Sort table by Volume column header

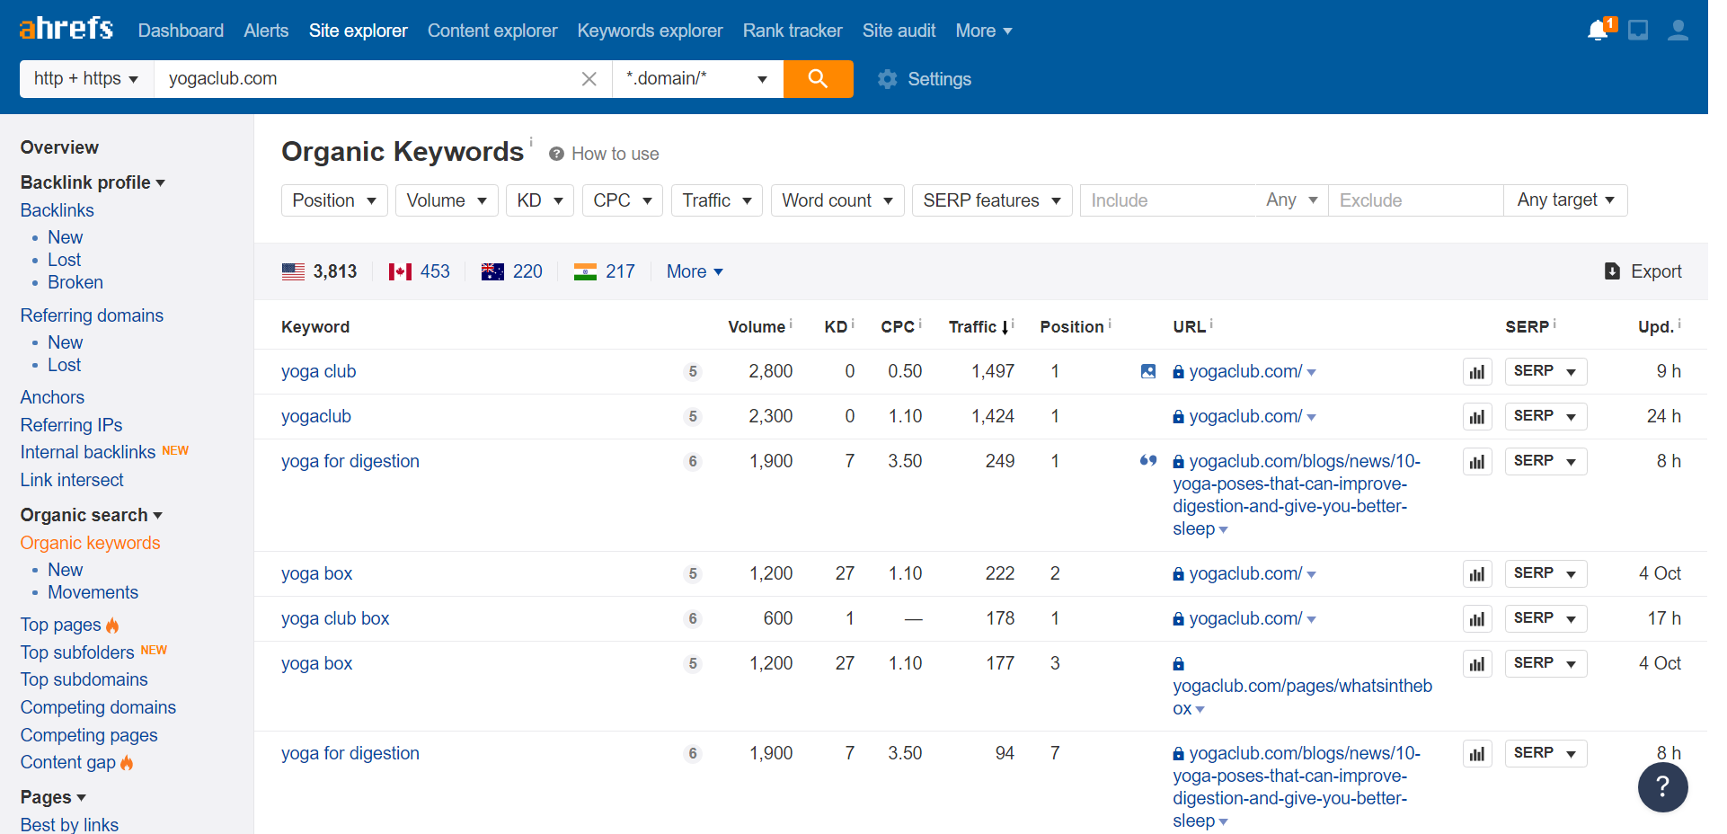[x=757, y=327]
